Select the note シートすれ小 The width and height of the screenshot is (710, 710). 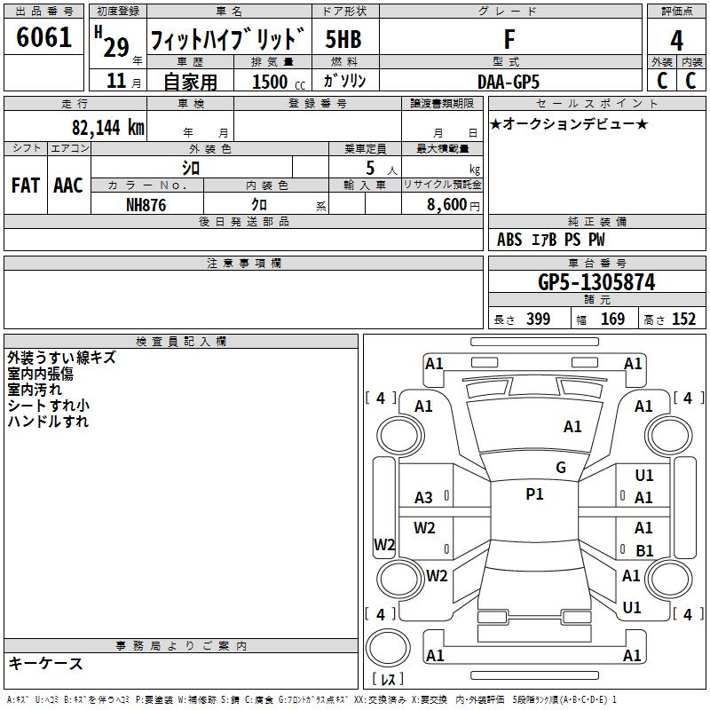pyautogui.click(x=49, y=406)
